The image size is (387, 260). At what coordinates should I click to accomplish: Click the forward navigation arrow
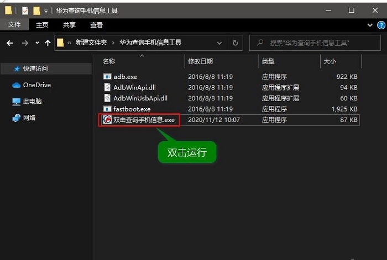click(25, 43)
